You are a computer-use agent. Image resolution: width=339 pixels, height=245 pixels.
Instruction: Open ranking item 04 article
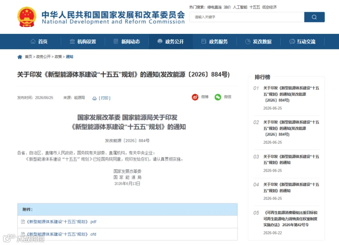(x=291, y=187)
